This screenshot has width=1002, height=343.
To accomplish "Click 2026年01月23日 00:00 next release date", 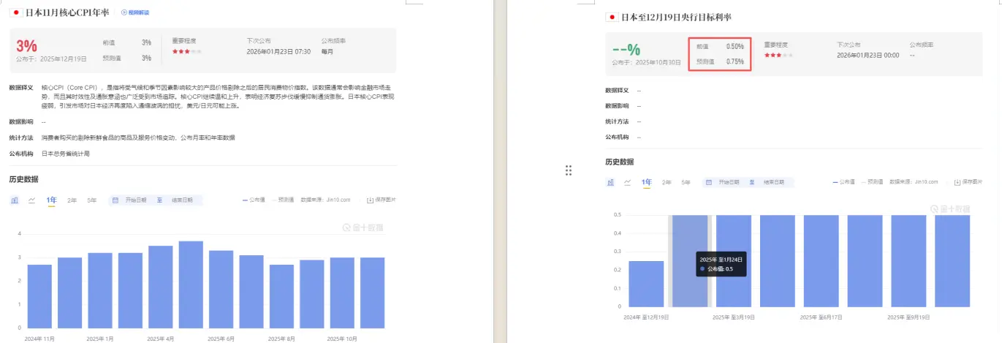I will (868, 55).
